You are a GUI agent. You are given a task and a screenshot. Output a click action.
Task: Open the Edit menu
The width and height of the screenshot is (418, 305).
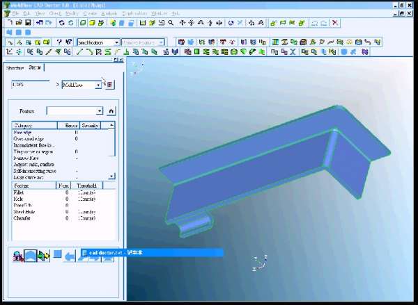26,13
